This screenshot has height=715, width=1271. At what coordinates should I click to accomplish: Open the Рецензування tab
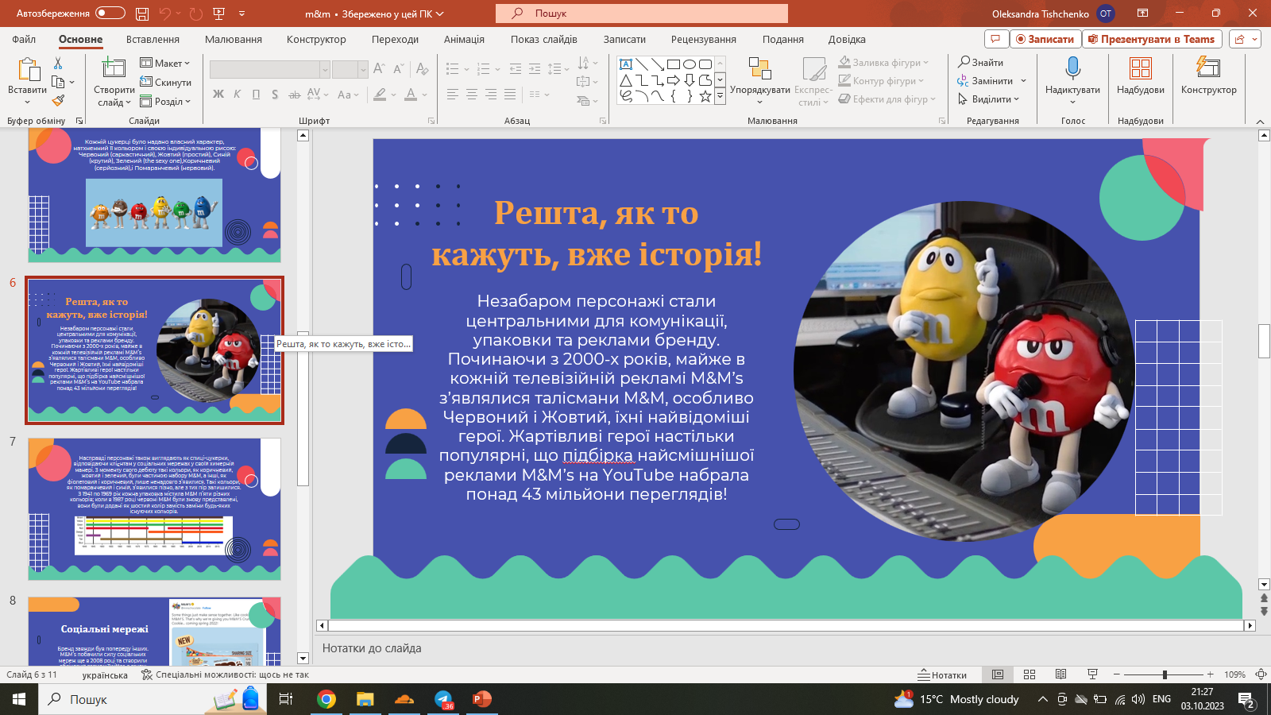[703, 39]
